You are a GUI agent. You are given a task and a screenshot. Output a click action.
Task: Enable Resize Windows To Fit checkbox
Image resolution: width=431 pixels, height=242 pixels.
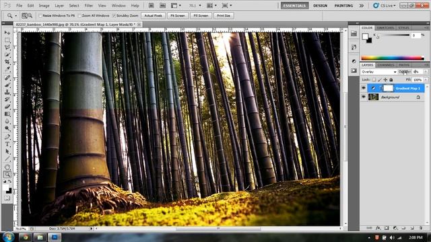[x=40, y=15]
